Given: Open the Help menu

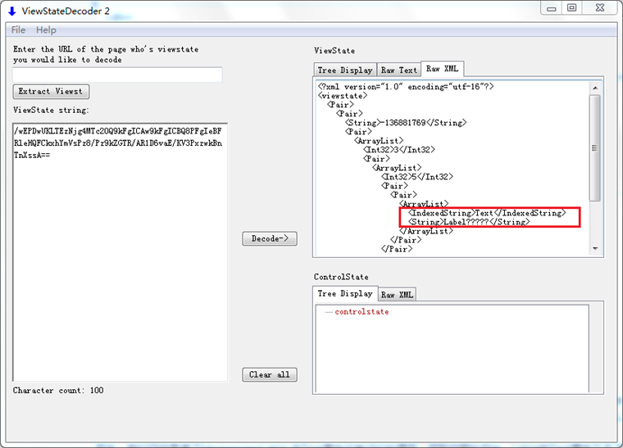Looking at the screenshot, I should tap(46, 30).
